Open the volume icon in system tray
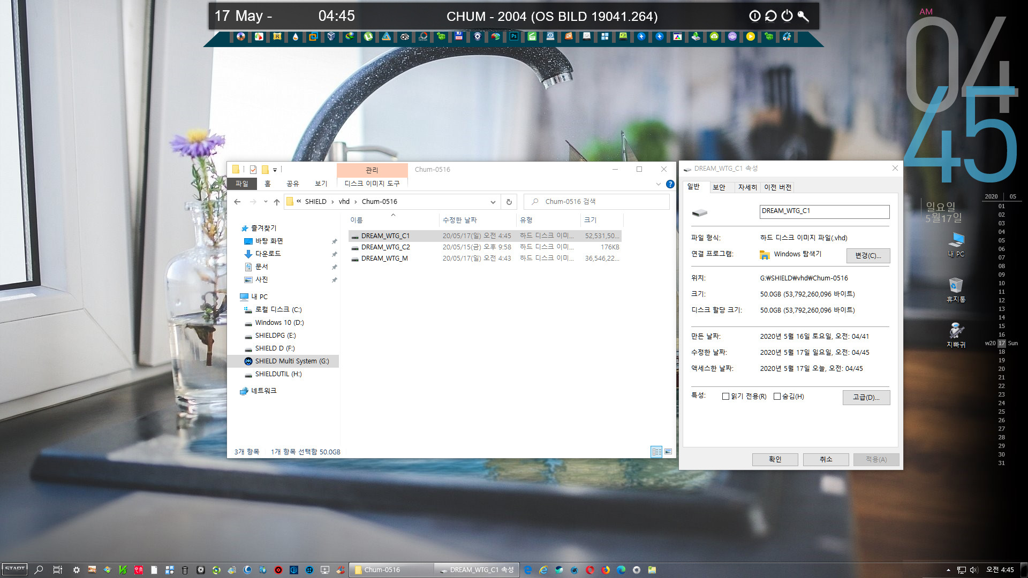 point(974,570)
